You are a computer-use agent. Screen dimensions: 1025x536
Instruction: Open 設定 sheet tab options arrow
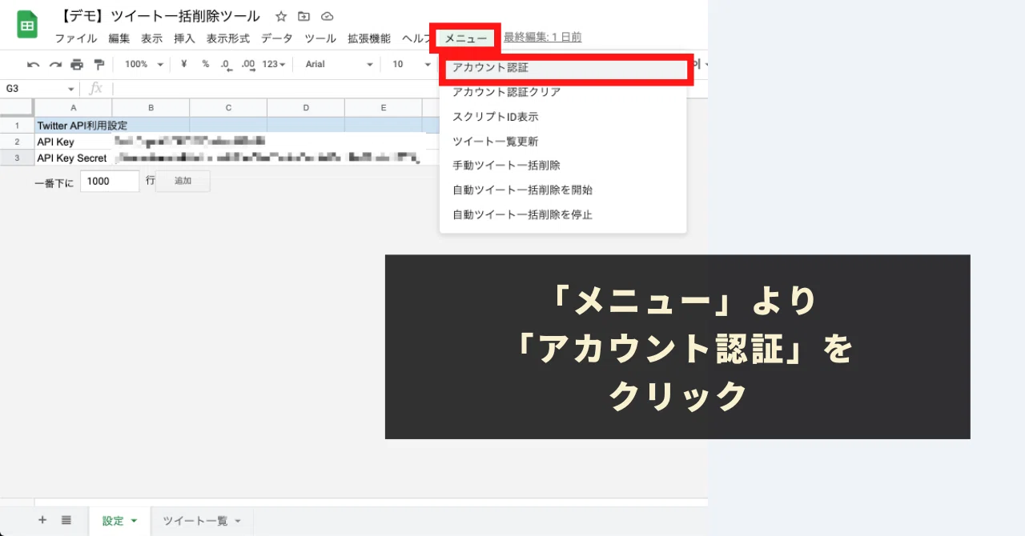coord(134,521)
